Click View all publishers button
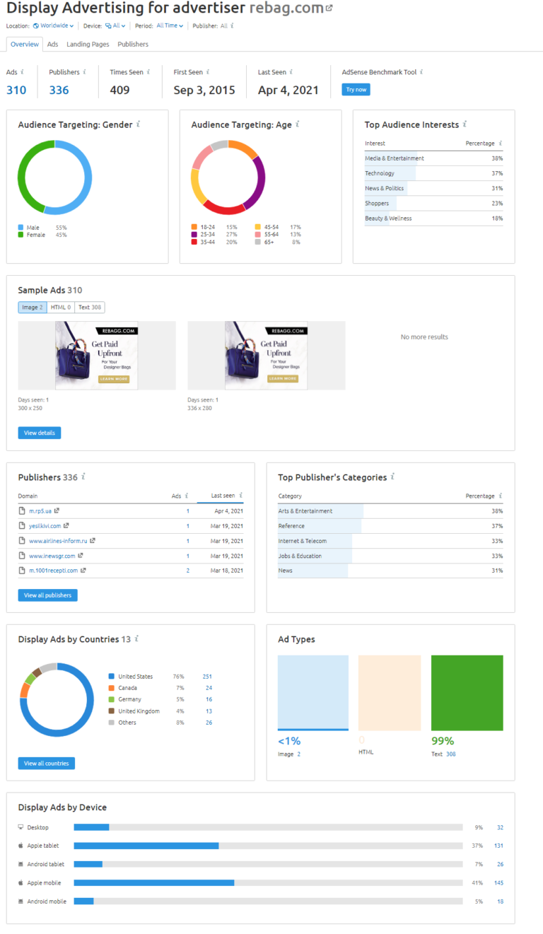This screenshot has width=543, height=934. (x=48, y=595)
